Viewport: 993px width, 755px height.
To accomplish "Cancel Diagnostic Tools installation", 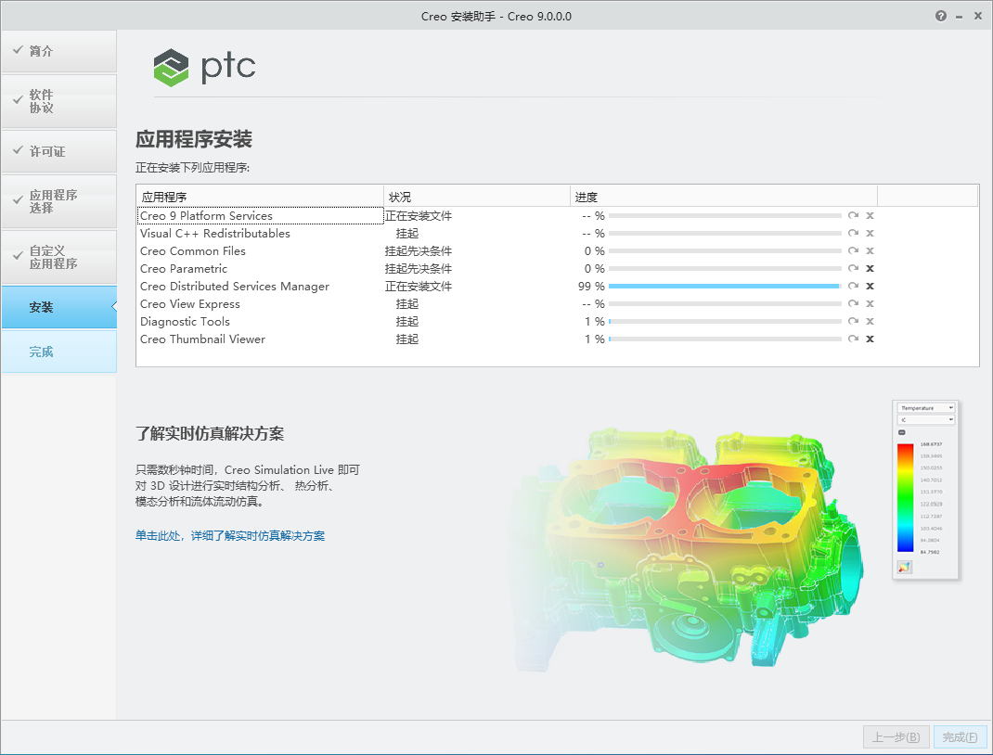I will [870, 321].
